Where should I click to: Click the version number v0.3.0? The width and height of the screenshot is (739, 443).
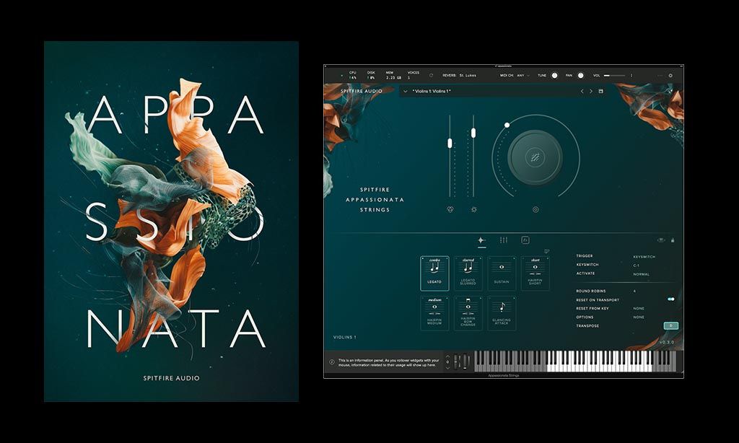click(666, 342)
